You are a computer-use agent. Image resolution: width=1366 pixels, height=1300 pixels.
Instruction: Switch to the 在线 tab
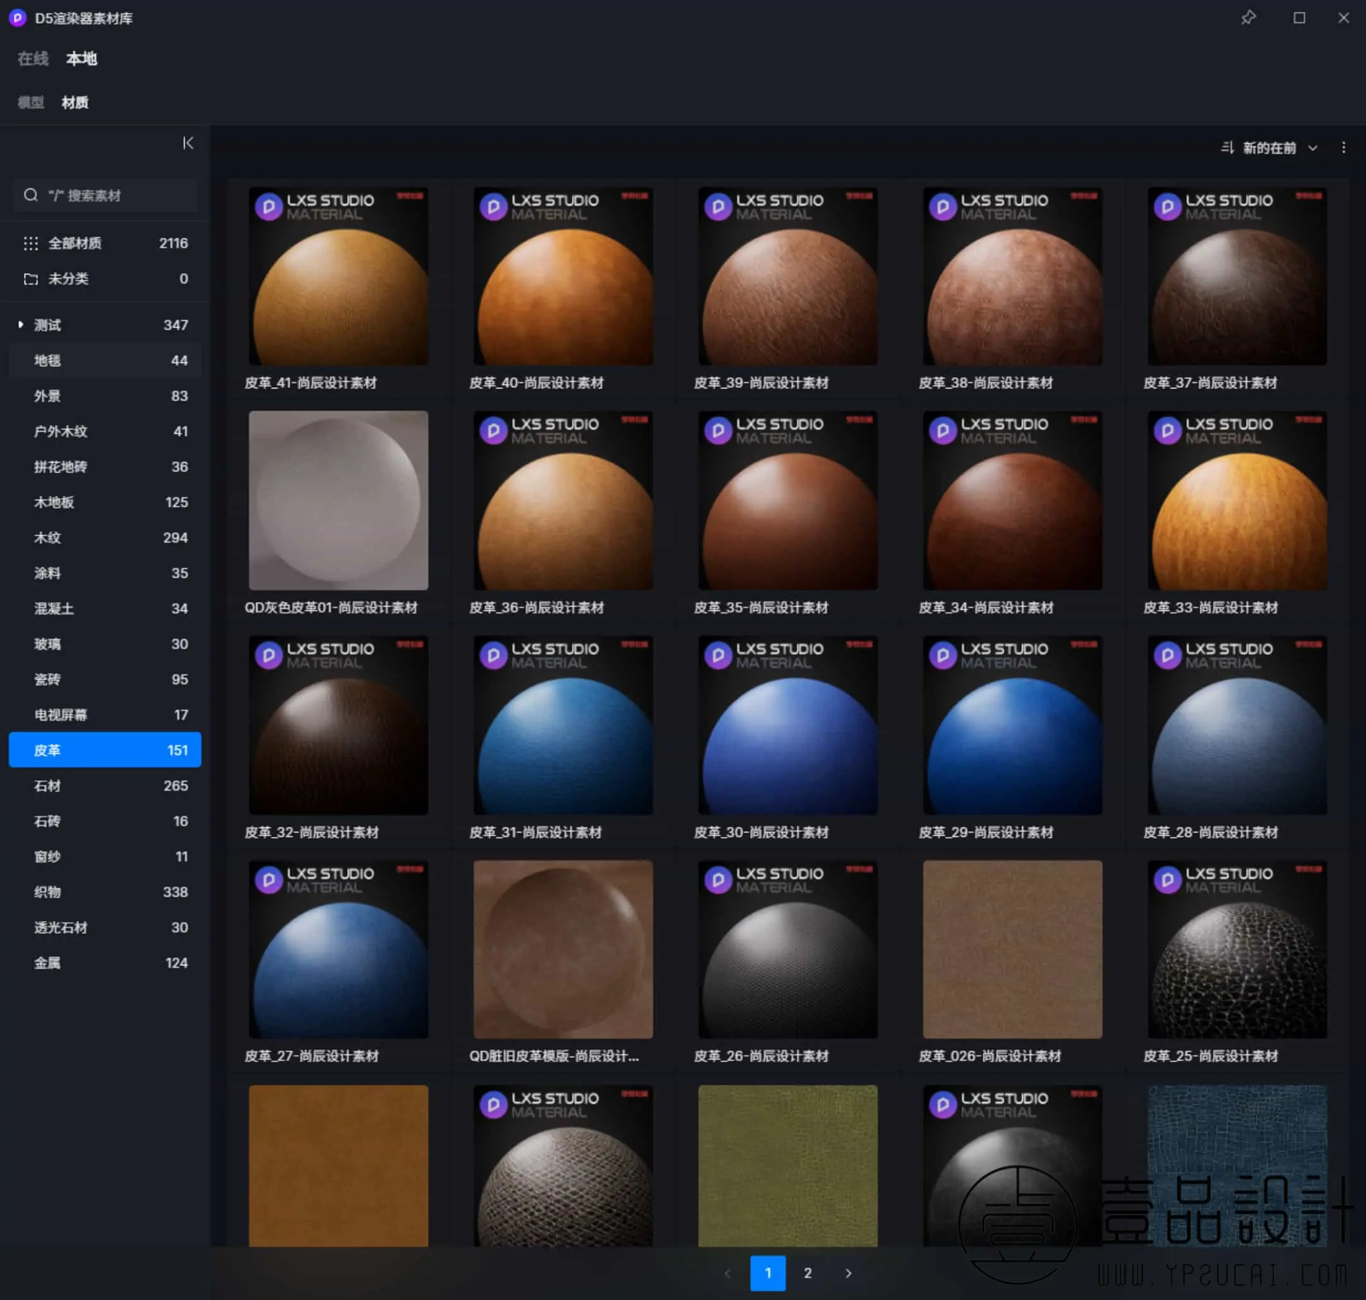[x=32, y=59]
